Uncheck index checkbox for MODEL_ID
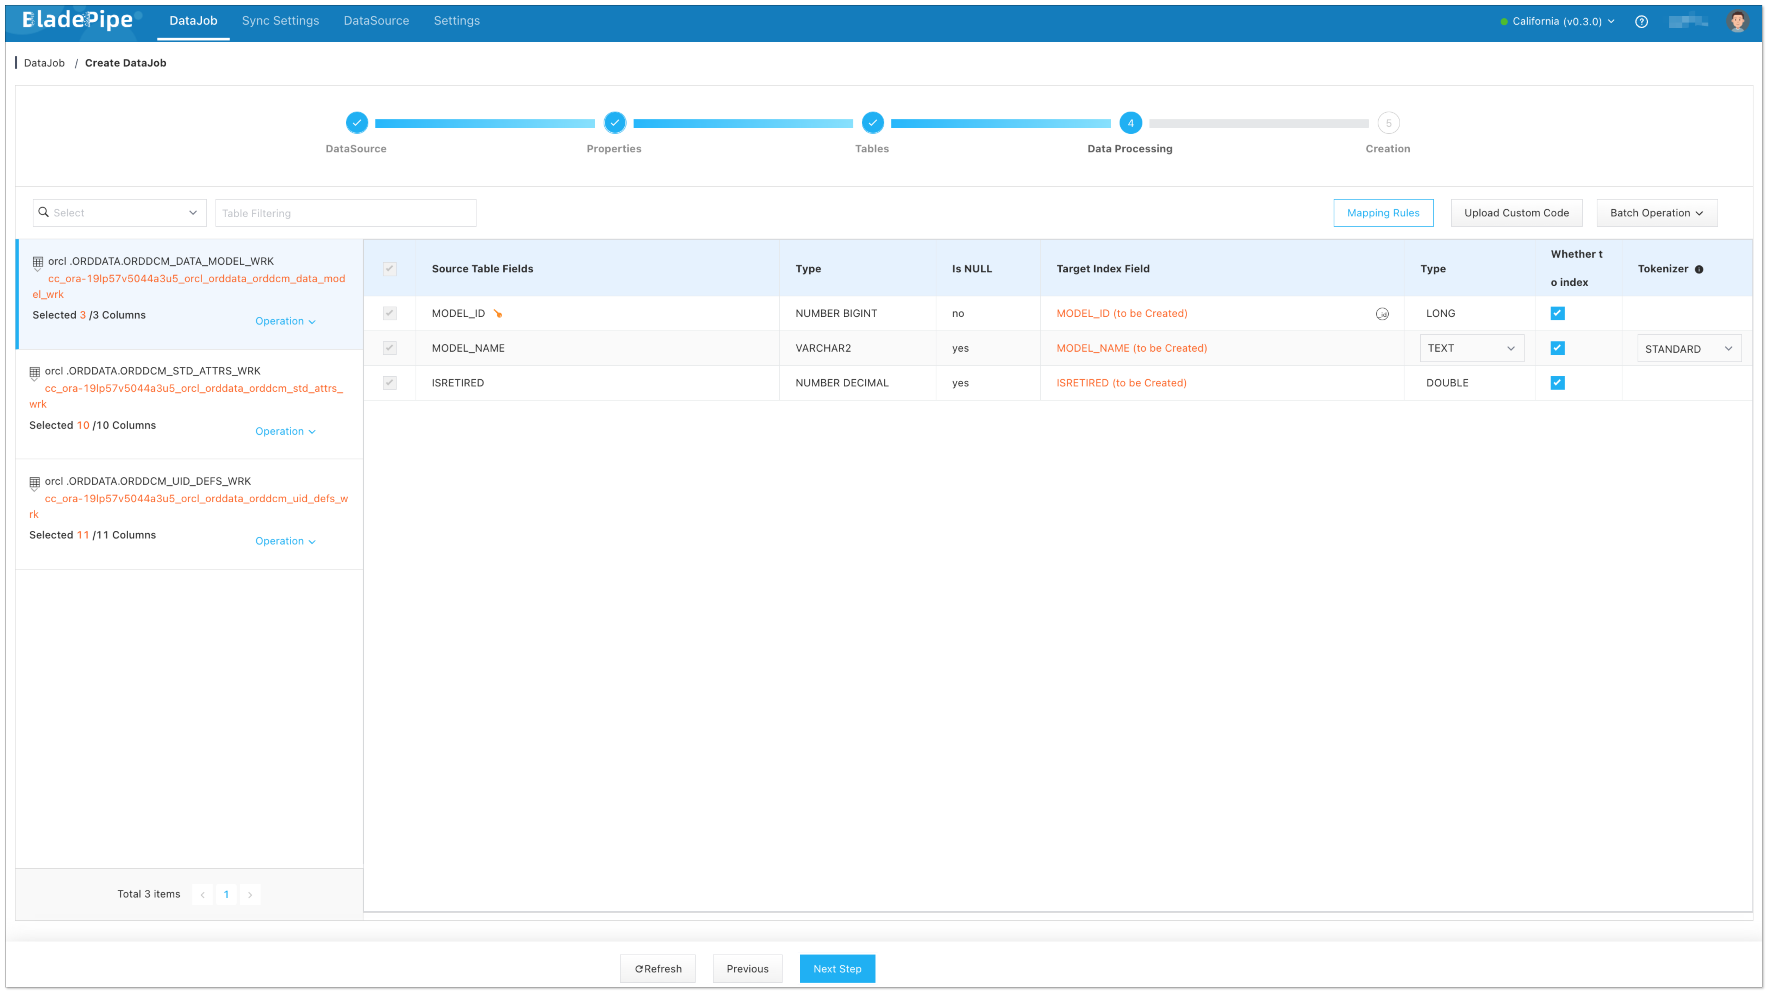This screenshot has width=1770, height=995. [1557, 313]
